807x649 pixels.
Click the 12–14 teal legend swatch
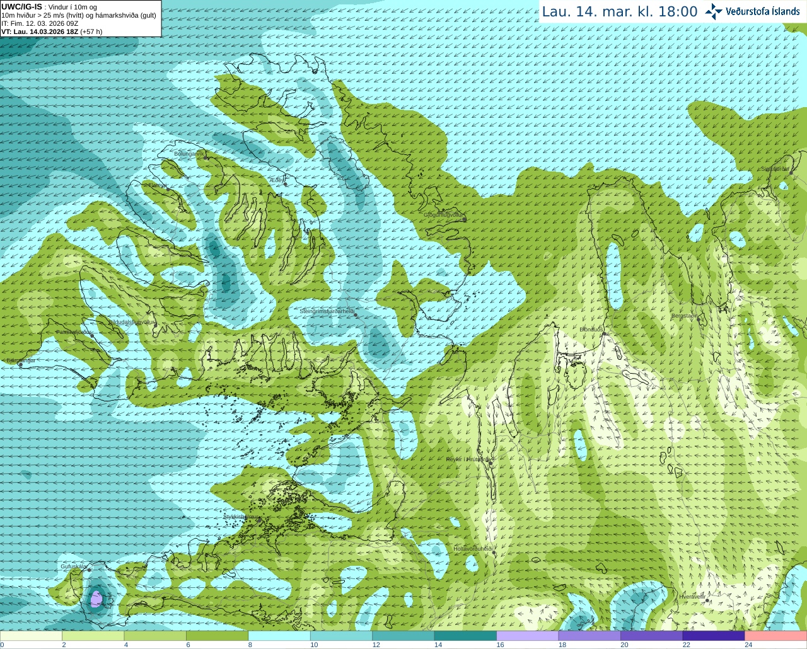pos(403,636)
